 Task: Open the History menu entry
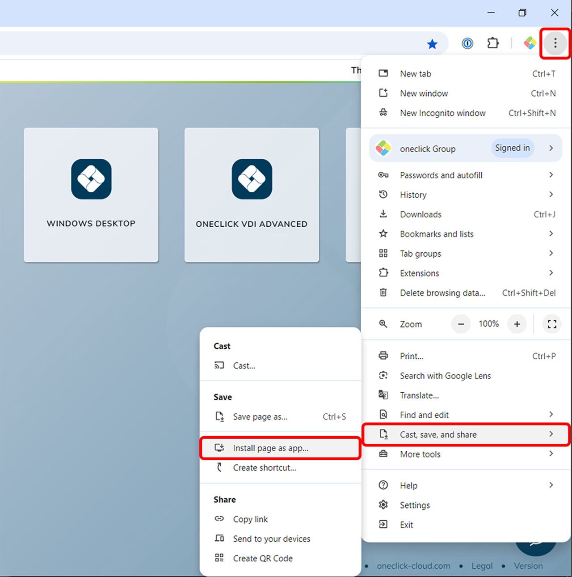point(413,195)
